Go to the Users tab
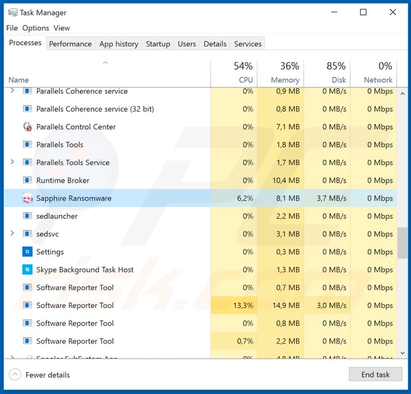Viewport: 411px width, 394px height. point(187,44)
